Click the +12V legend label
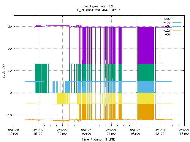The image size is (190, 142). pyautogui.click(x=167, y=23)
